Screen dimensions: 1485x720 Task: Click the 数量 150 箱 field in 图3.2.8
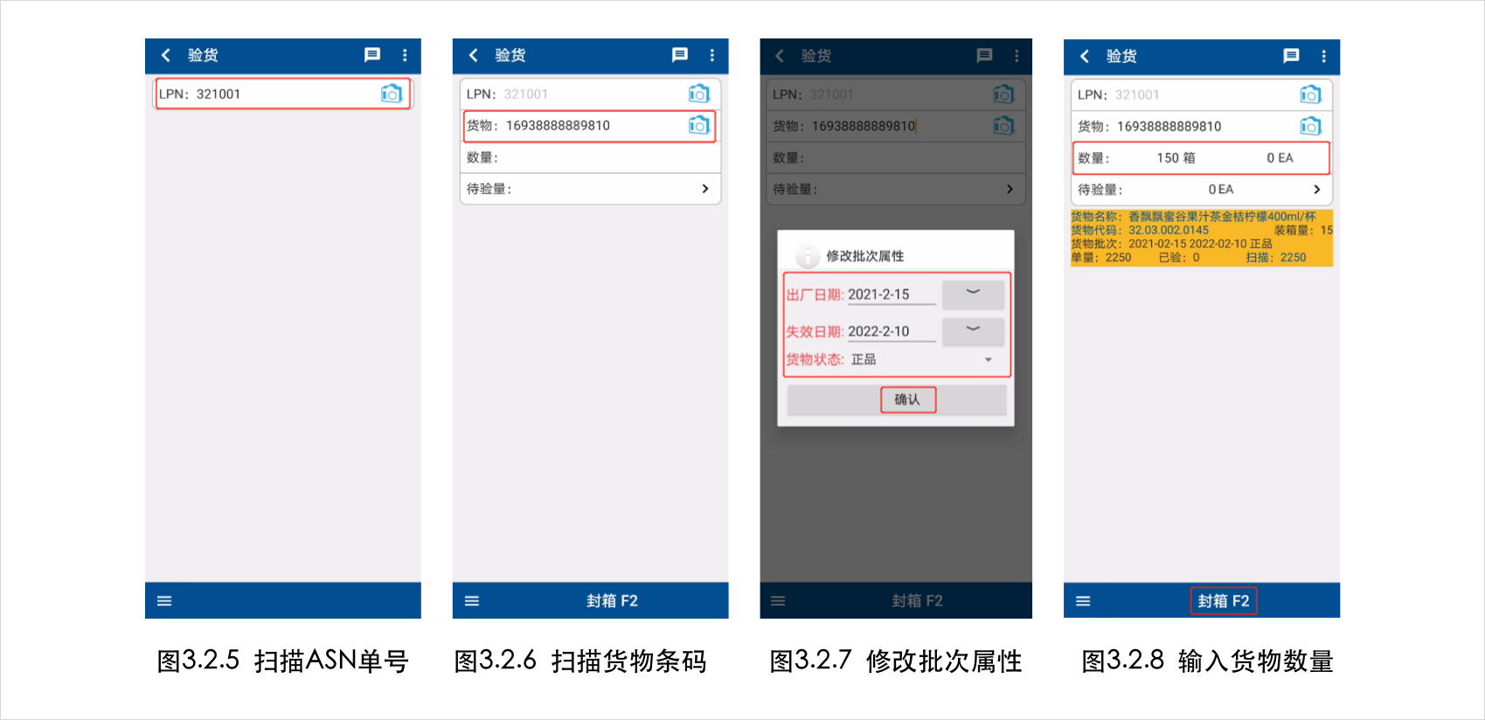click(x=1201, y=158)
